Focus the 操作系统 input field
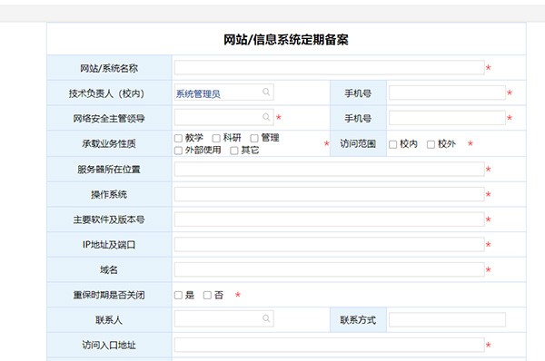545x361 pixels. pos(330,194)
